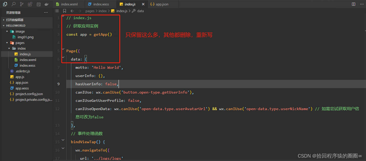Open the Search view in the activity bar
The image size is (366, 161).
tap(14, 4)
